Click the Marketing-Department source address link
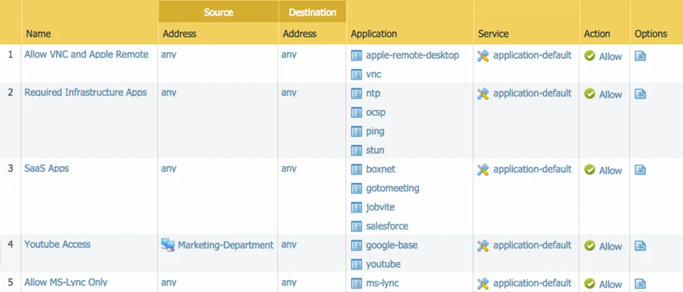The image size is (683, 292). (x=226, y=245)
